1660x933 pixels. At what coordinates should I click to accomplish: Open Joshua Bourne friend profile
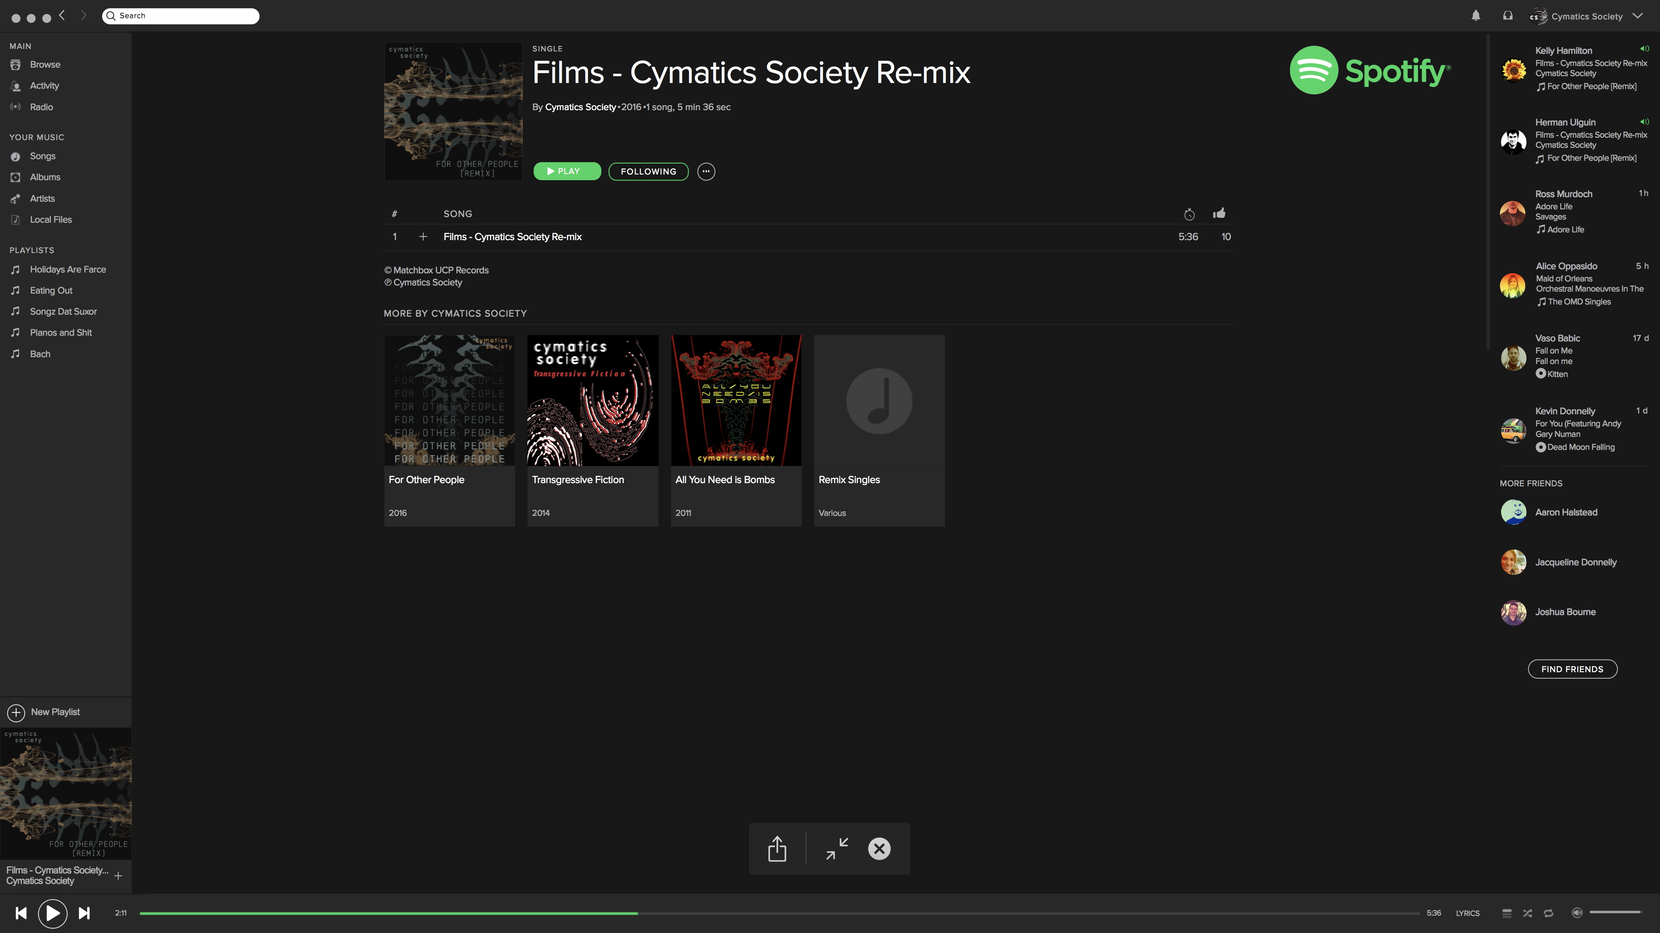pos(1548,612)
